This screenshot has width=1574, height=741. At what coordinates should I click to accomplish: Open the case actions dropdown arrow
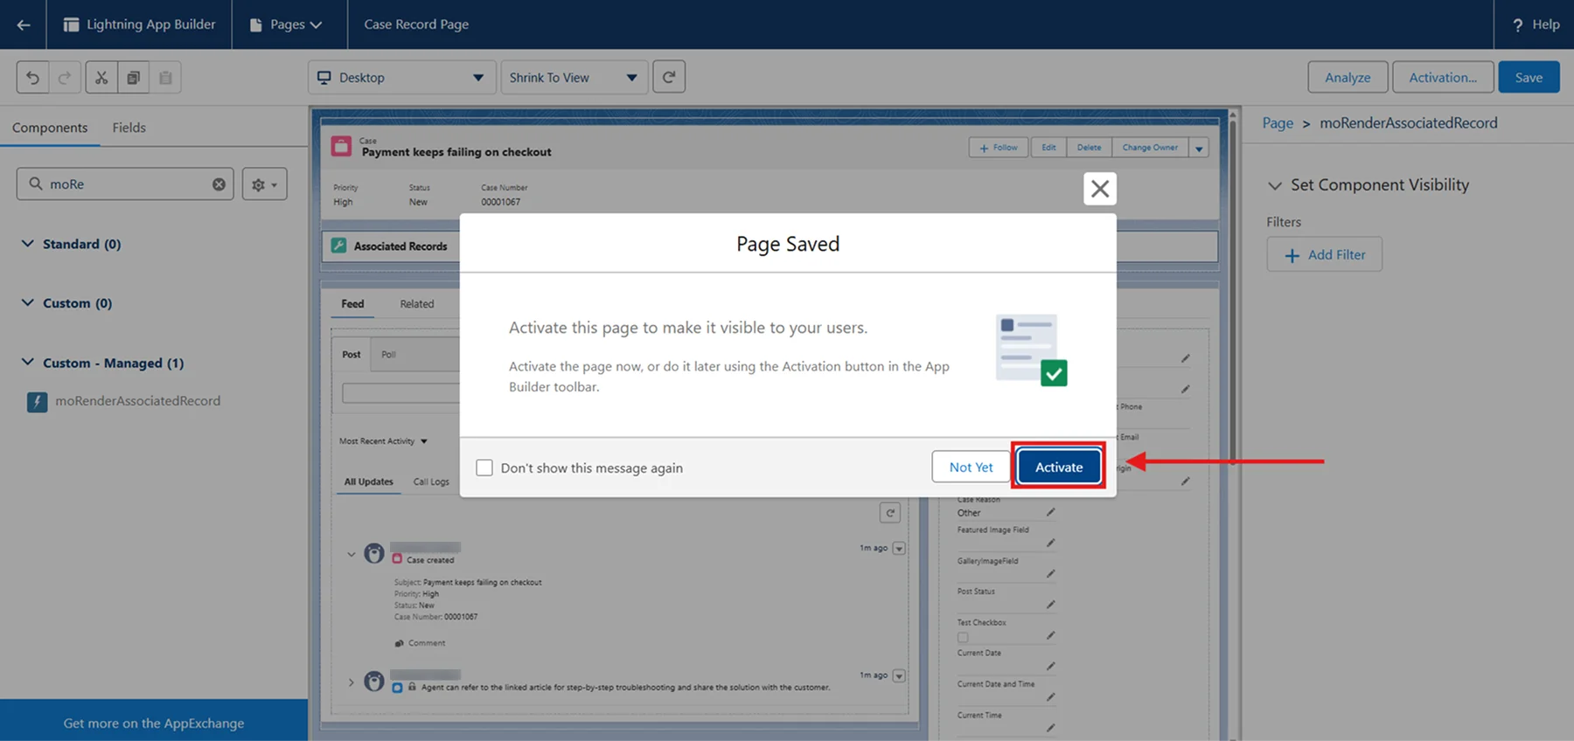click(1199, 149)
